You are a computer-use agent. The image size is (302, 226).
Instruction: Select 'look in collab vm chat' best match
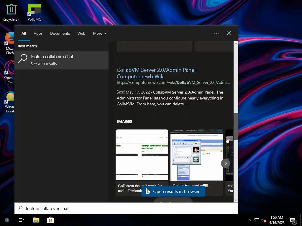[61, 60]
